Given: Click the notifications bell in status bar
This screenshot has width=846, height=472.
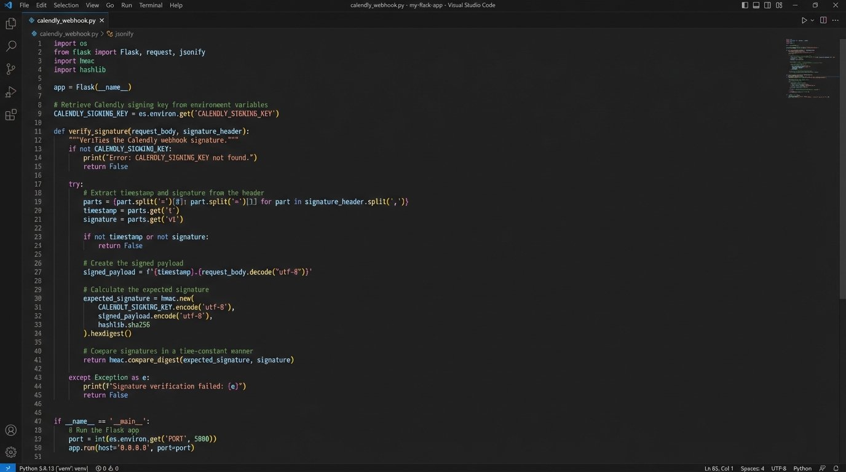Looking at the screenshot, I should coord(836,468).
